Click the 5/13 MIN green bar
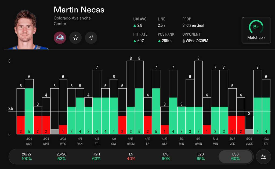This screenshot has width=275, height=169. click(x=215, y=120)
